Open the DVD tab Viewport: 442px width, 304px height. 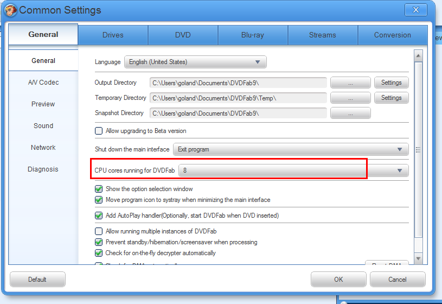point(183,35)
